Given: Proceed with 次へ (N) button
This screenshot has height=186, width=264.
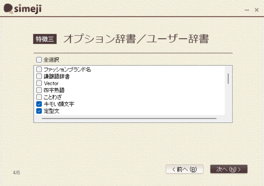Looking at the screenshot, I should point(229,169).
